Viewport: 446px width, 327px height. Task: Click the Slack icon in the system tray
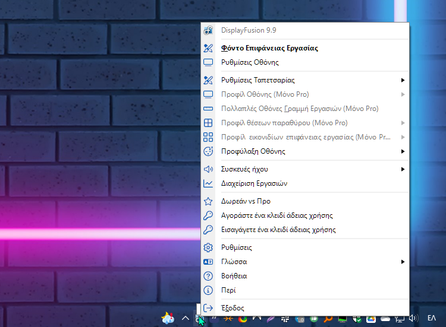[285, 320]
